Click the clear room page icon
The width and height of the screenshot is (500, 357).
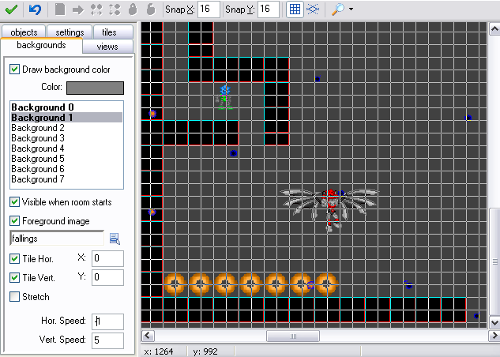(x=60, y=9)
